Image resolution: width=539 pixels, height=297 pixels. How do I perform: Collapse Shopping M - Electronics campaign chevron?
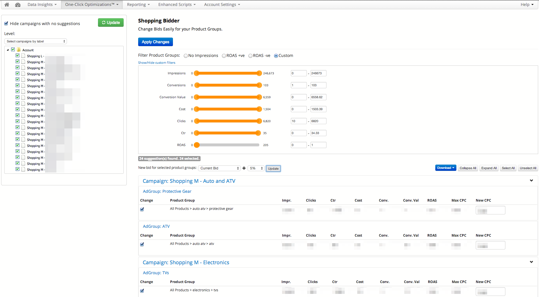(x=531, y=262)
